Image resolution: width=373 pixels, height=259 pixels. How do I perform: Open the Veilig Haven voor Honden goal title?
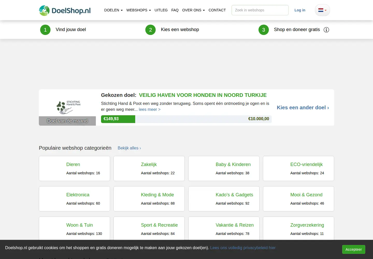203,95
